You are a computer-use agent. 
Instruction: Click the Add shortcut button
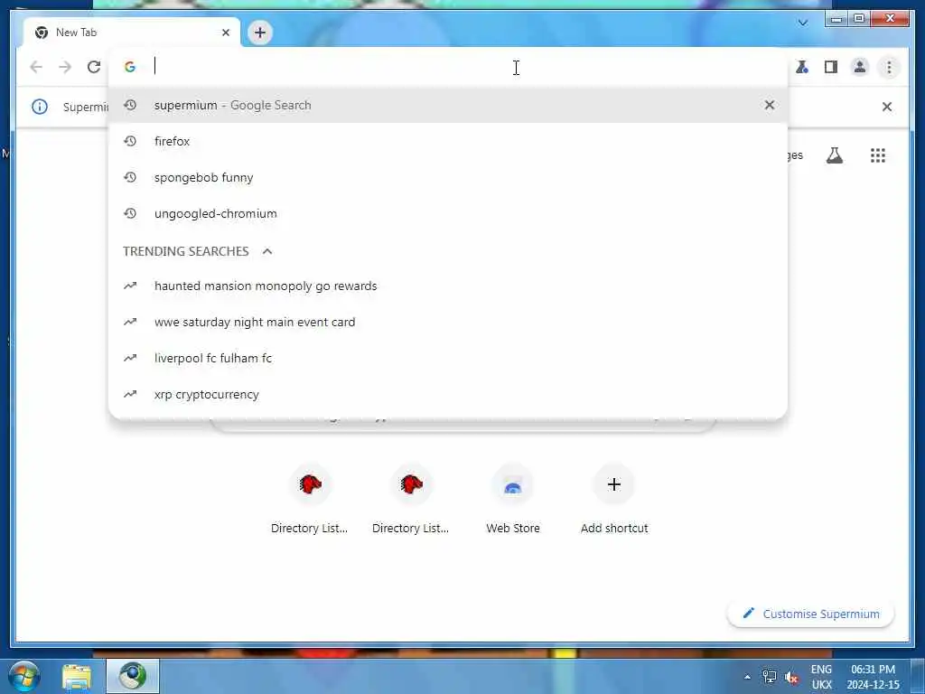point(614,499)
